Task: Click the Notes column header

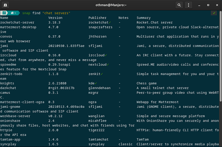Action: (124, 18)
